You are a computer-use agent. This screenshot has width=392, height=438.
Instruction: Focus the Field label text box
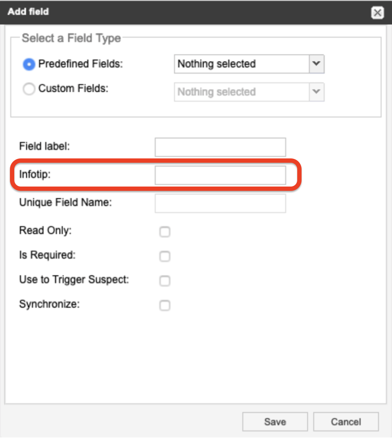point(220,147)
